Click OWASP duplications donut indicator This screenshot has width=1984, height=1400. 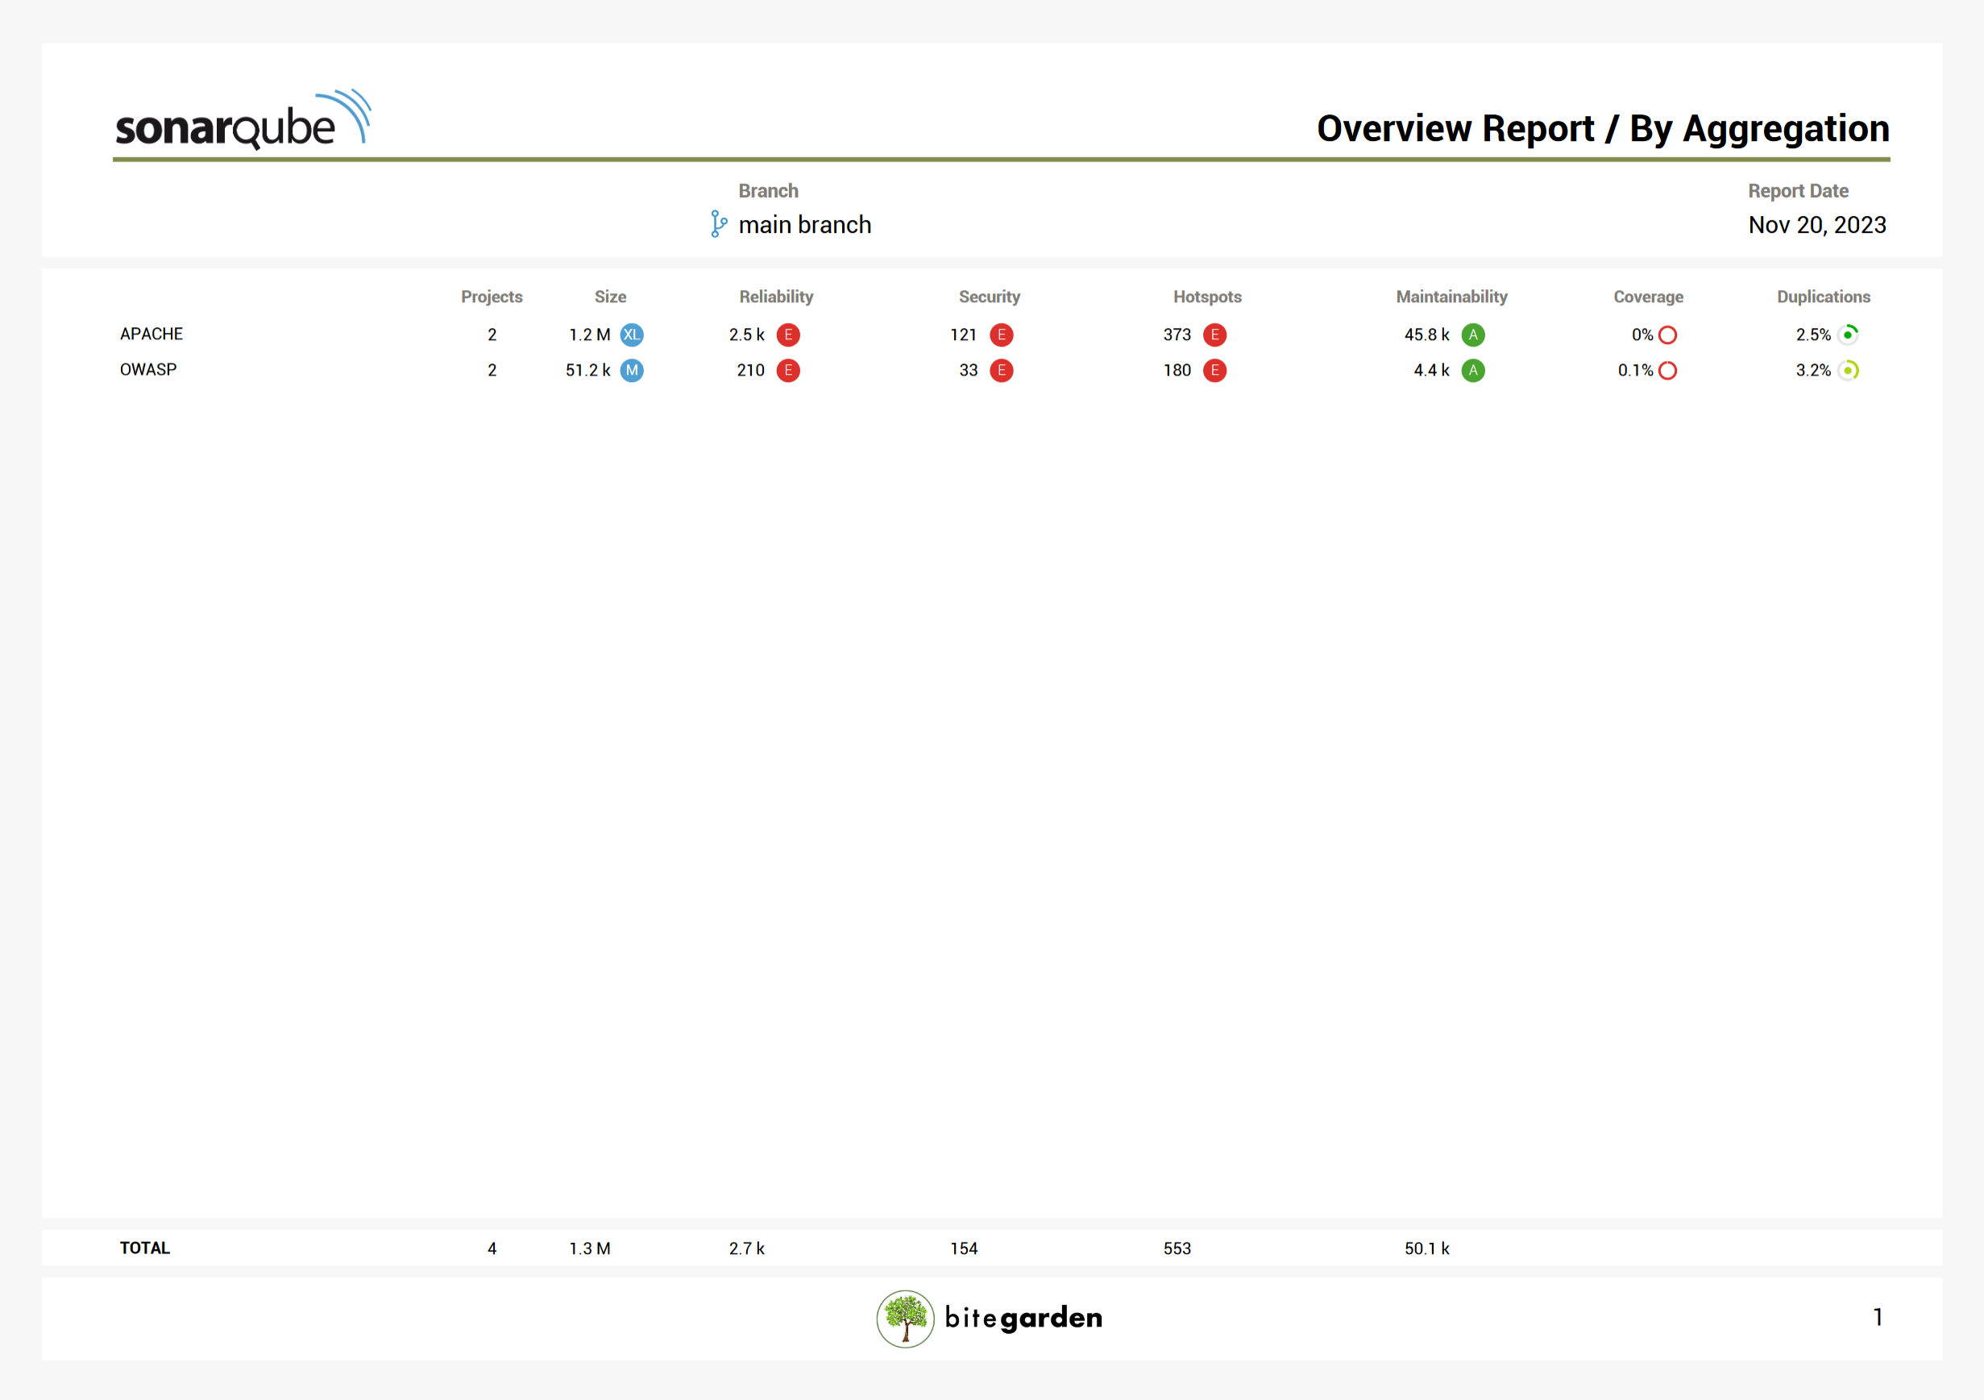click(x=1849, y=370)
